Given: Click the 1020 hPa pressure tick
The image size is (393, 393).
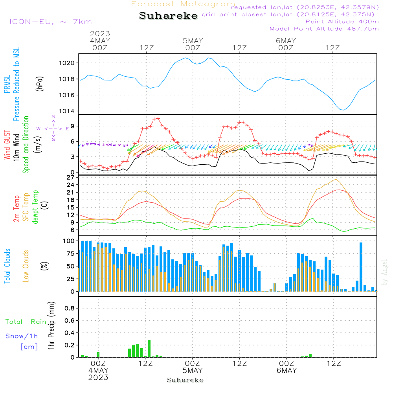Looking at the screenshot, I should pos(67,63).
